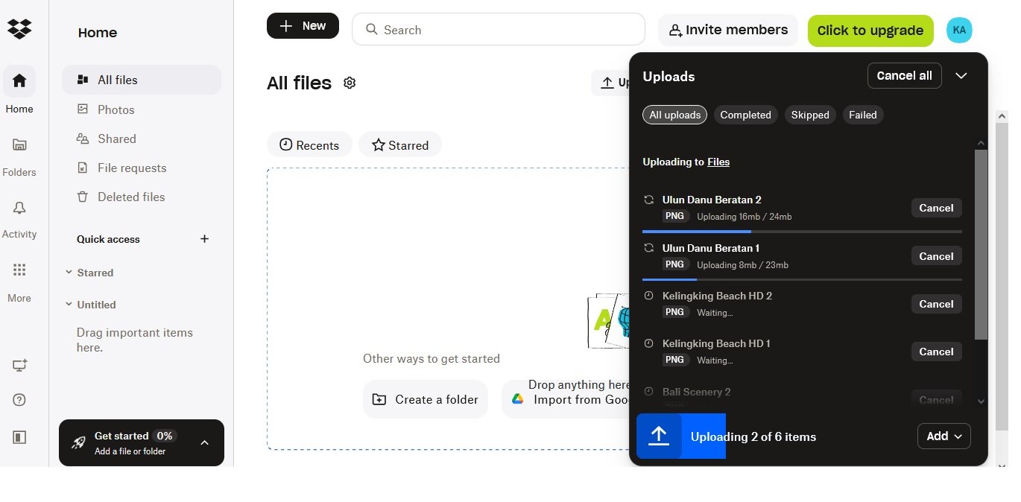Expand the Get started panel chevron
The width and height of the screenshot is (1021, 502).
point(205,442)
